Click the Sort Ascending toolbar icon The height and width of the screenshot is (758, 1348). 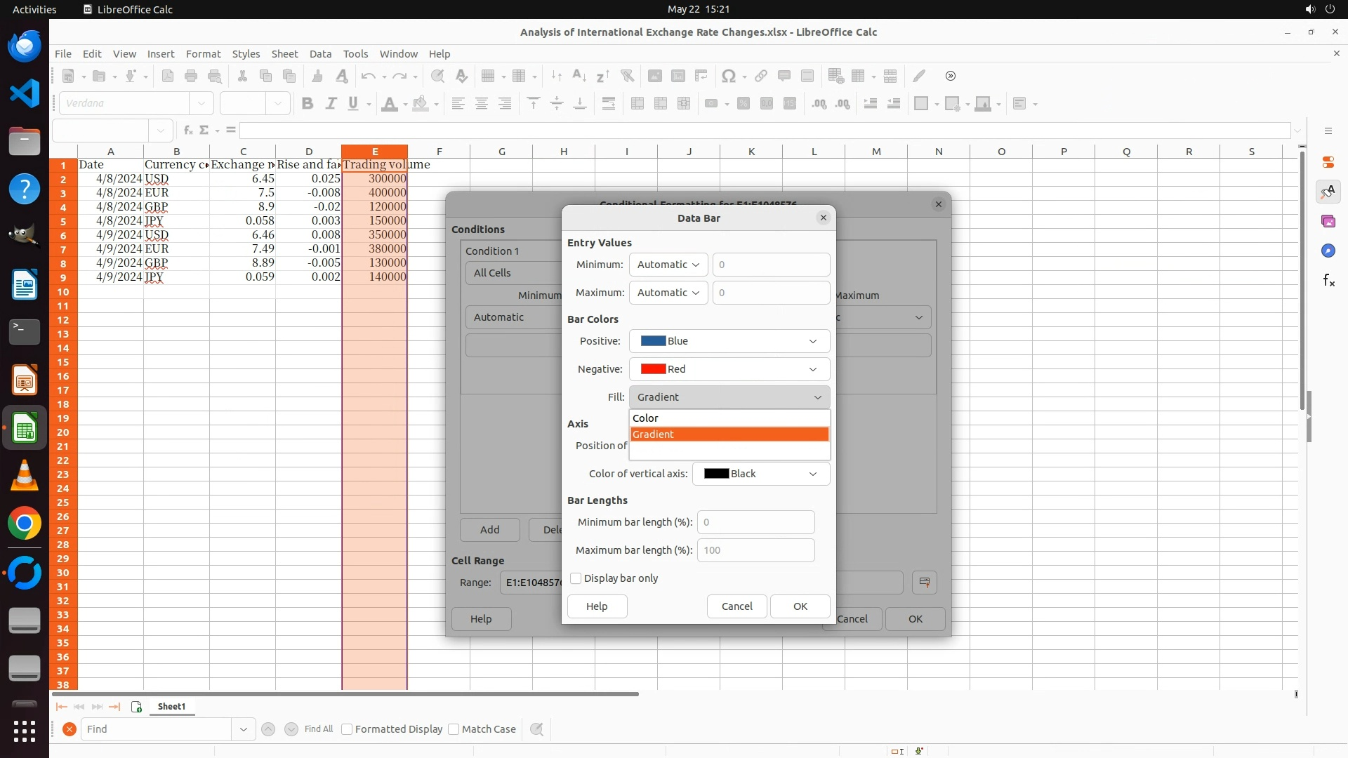[x=579, y=76]
